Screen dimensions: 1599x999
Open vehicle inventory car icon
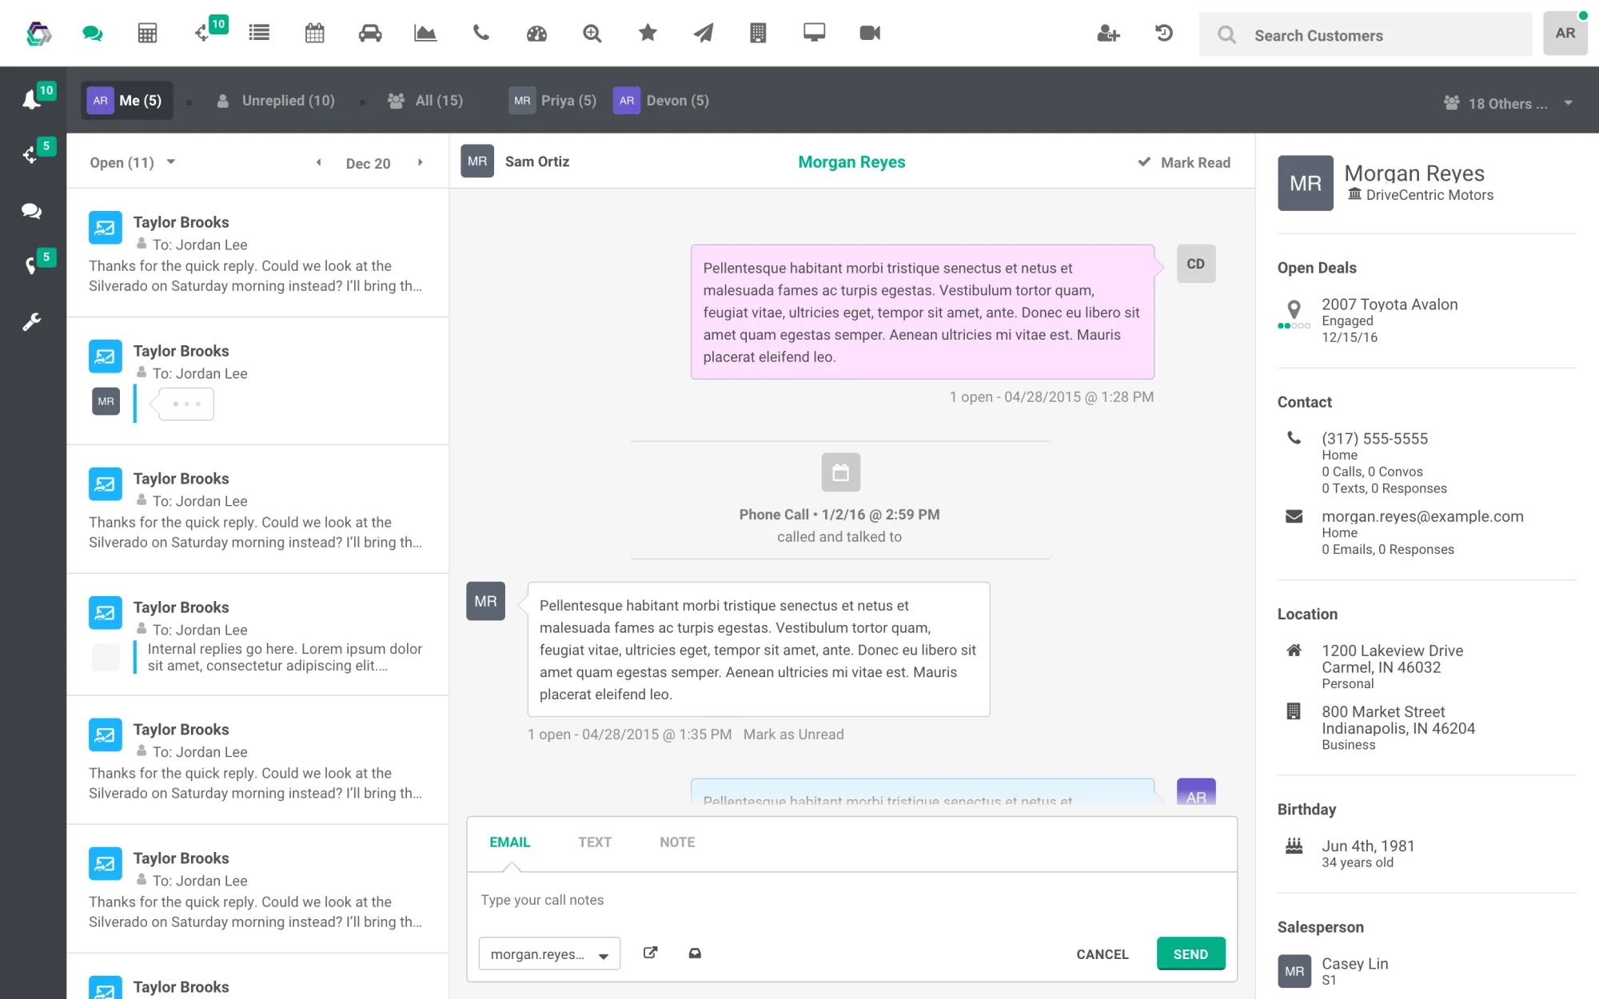(x=370, y=34)
